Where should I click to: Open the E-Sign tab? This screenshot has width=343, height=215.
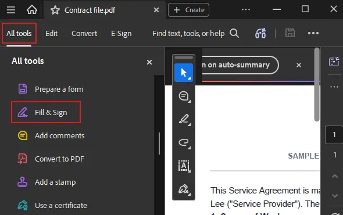tap(121, 34)
